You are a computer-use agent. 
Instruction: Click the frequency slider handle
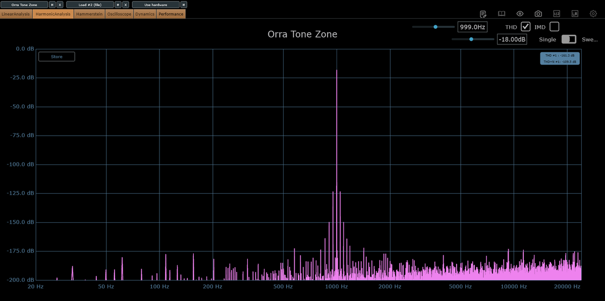(435, 27)
